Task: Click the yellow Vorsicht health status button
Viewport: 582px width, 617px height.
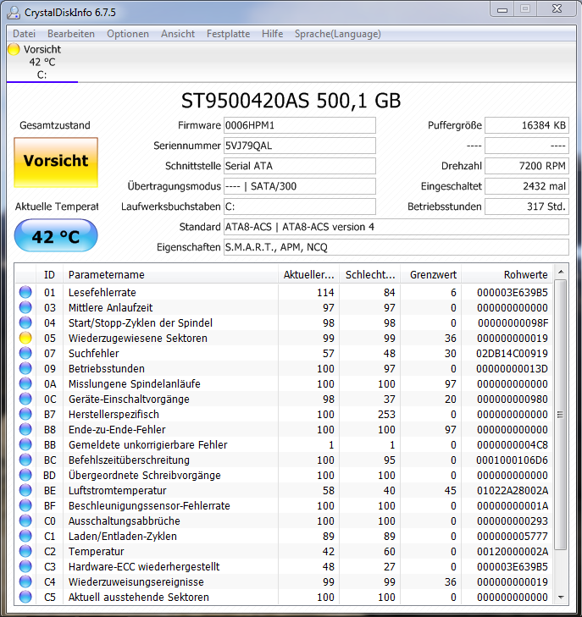Action: click(56, 163)
